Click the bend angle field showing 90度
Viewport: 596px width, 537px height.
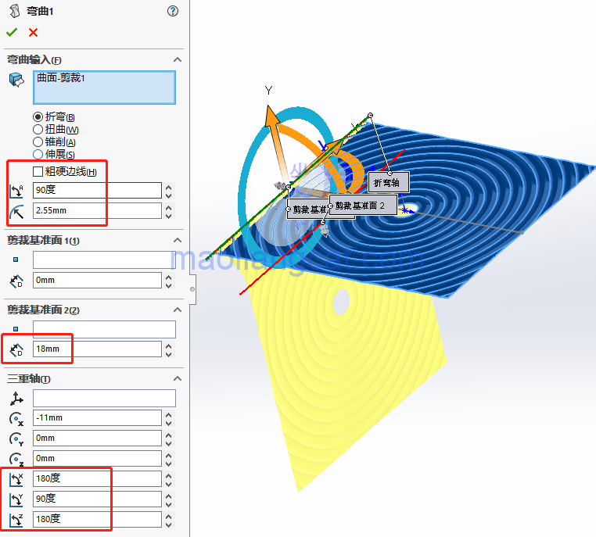coord(97,190)
